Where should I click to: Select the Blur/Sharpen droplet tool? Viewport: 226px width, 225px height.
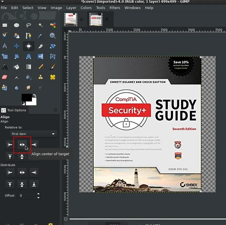[x=17, y=88]
